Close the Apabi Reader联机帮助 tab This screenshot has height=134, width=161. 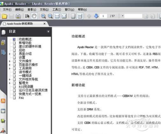click(x=45, y=23)
